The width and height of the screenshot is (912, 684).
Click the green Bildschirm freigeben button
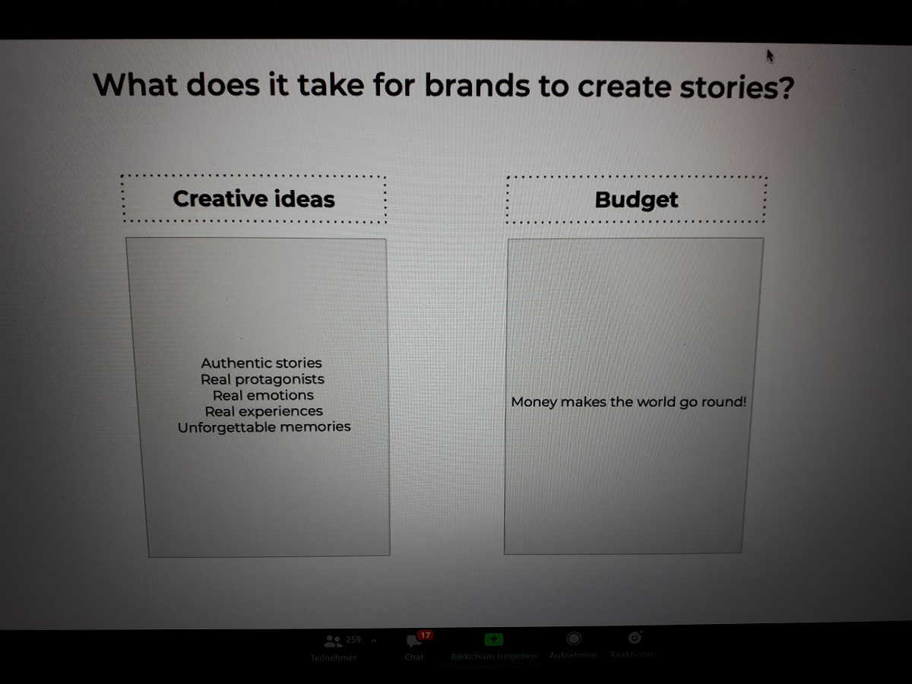point(494,647)
